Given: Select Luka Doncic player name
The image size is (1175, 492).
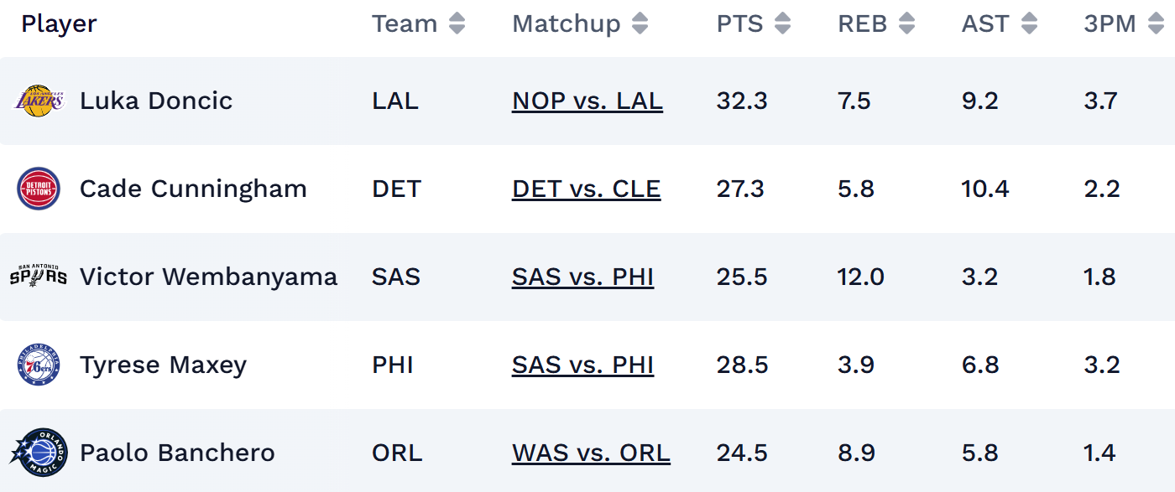Looking at the screenshot, I should click(x=156, y=101).
